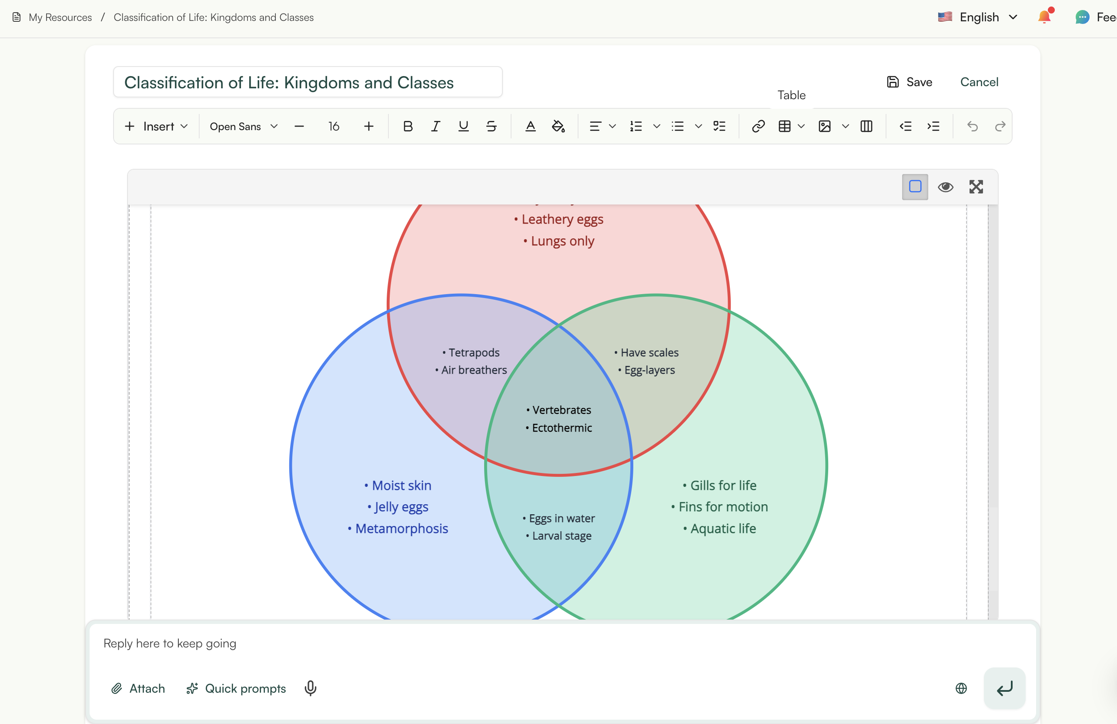Cancel editing the document
Screen dimensions: 1117x724
pyautogui.click(x=979, y=82)
